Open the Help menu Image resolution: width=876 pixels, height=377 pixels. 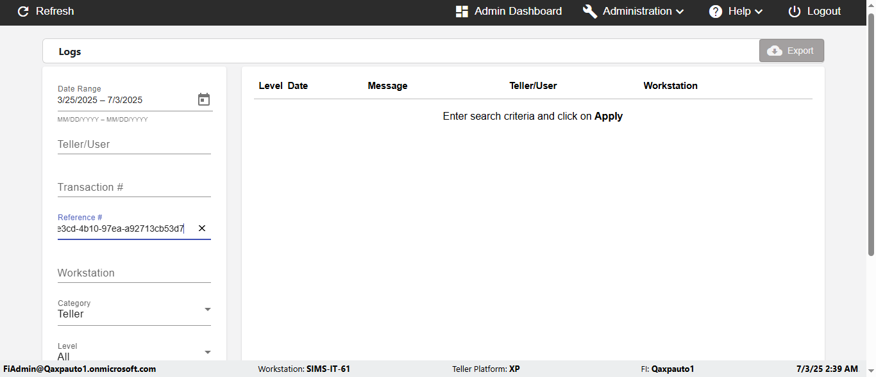[736, 12]
